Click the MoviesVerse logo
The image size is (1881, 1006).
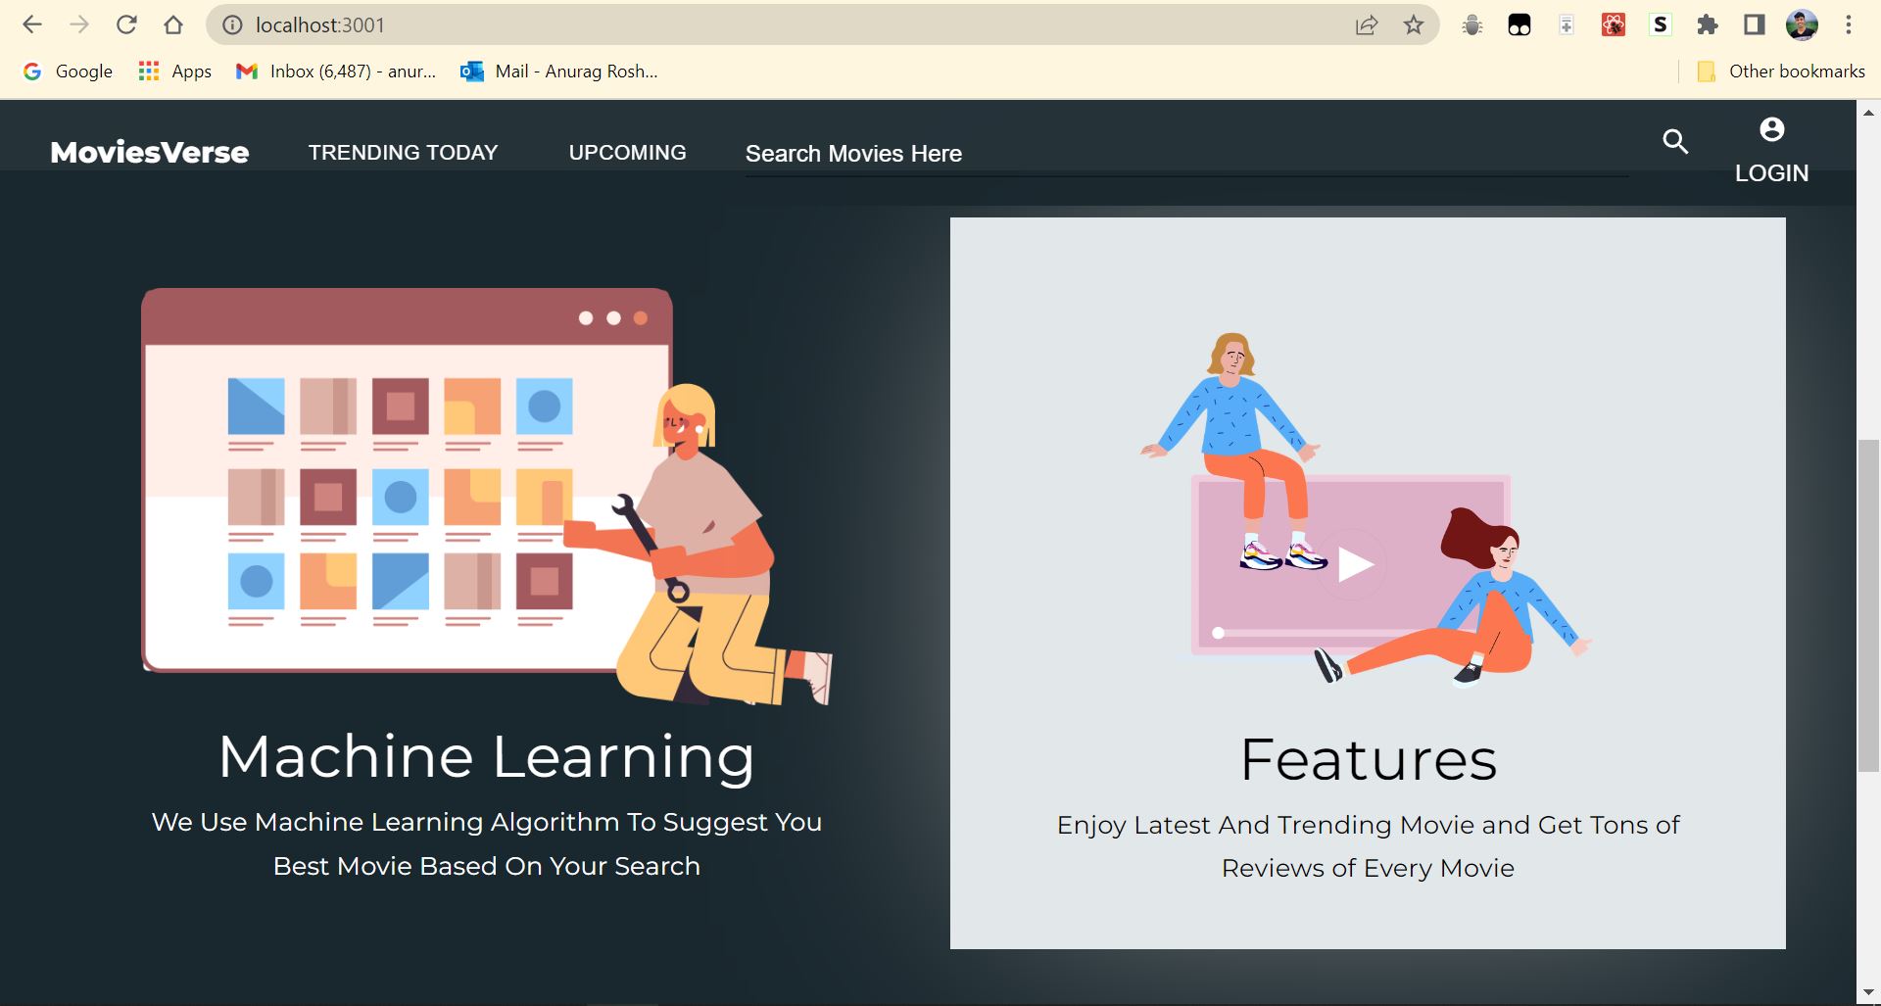[x=150, y=153]
